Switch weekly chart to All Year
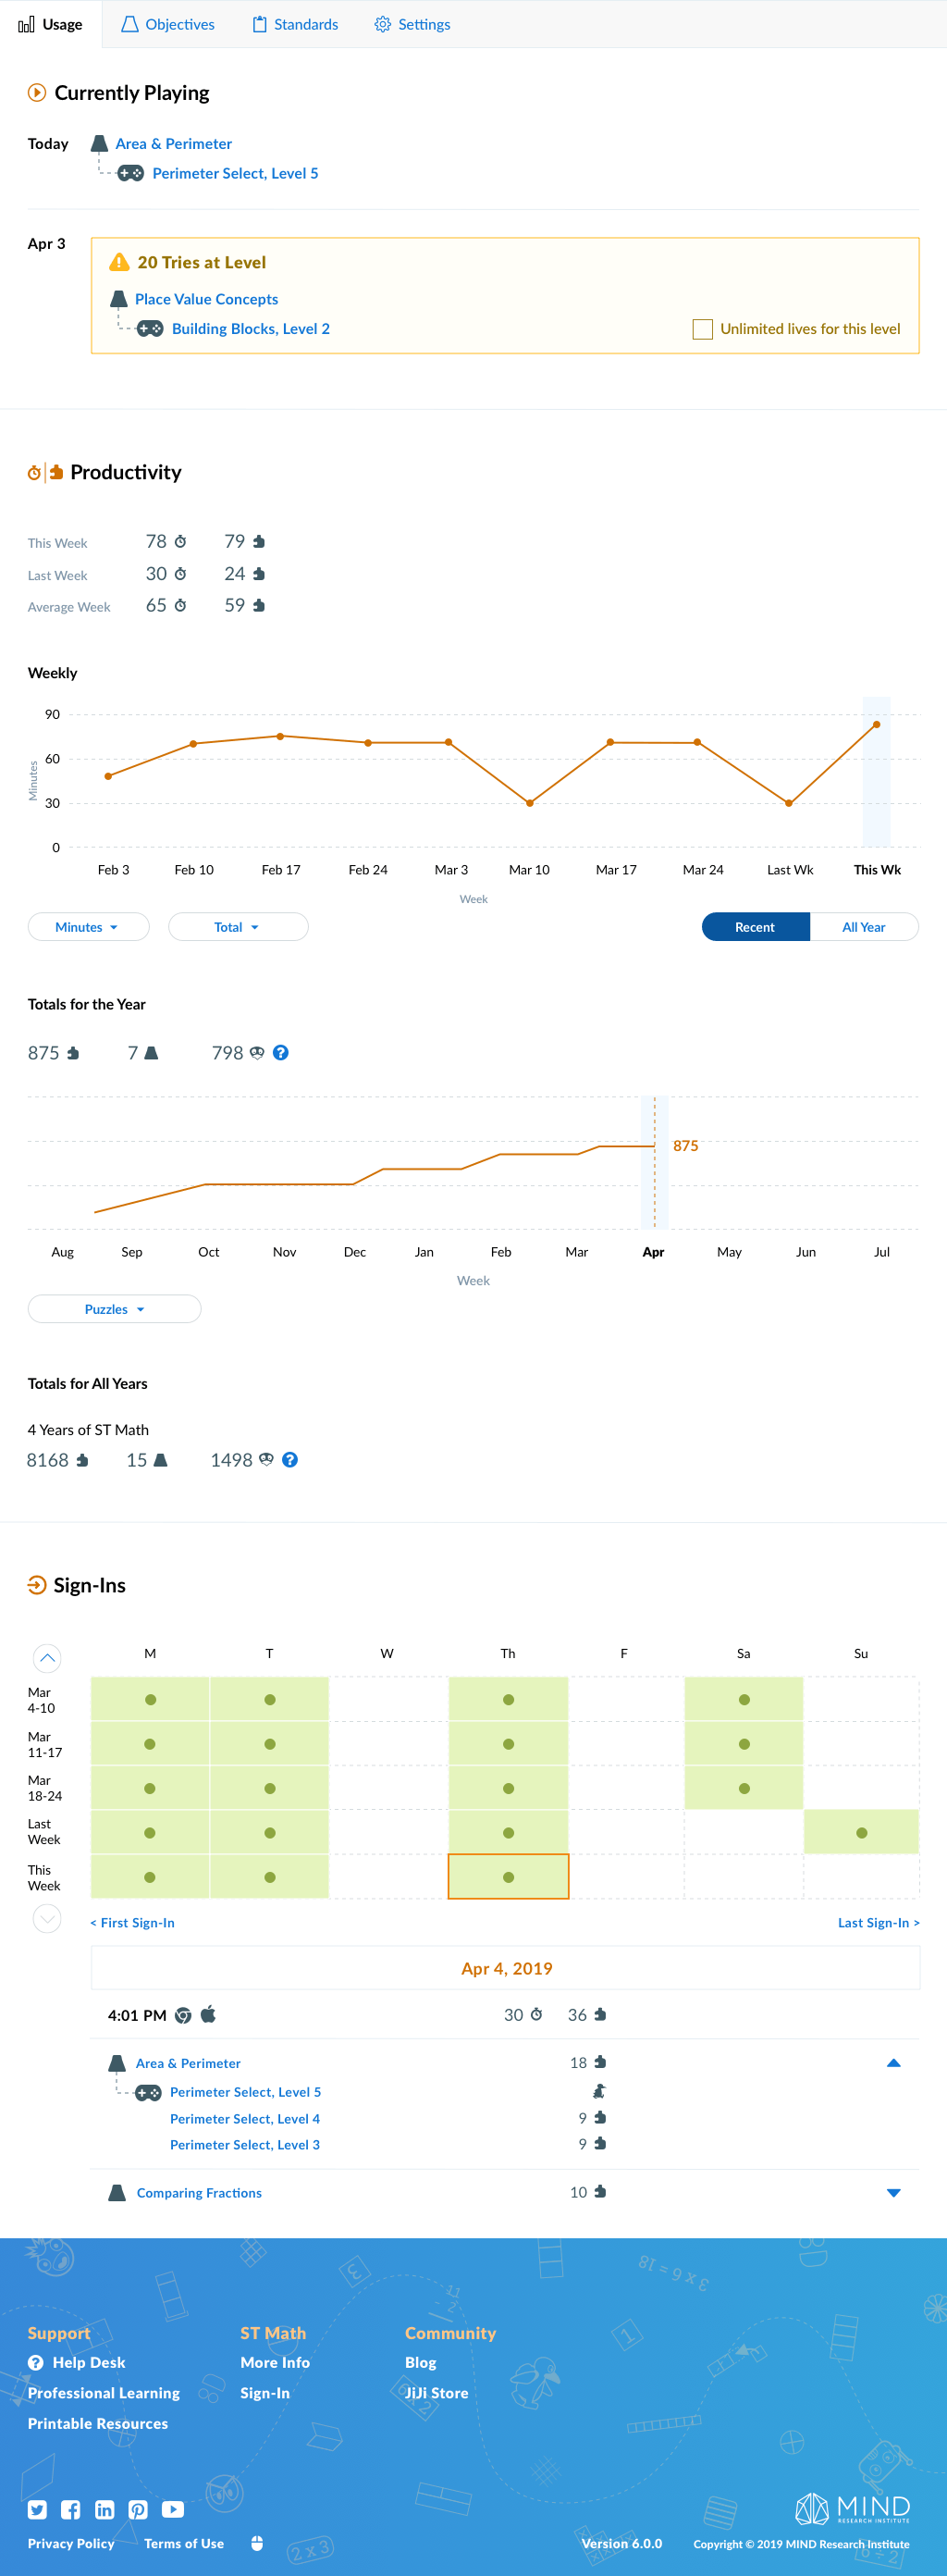 [x=863, y=927]
